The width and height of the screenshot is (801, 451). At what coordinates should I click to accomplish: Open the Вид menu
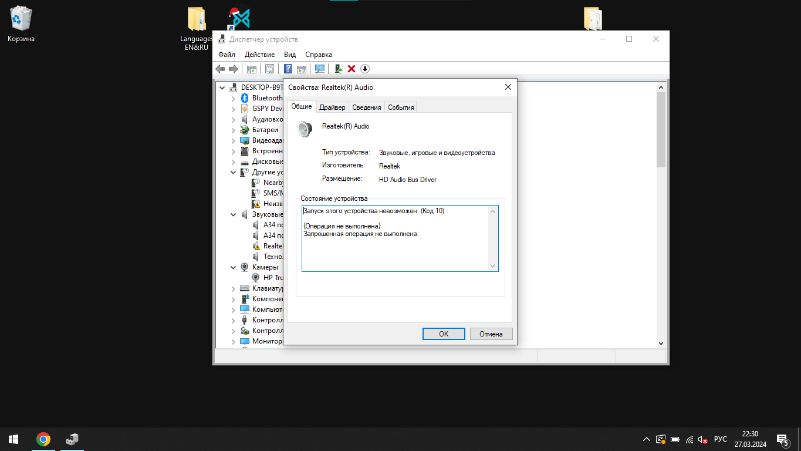[290, 55]
